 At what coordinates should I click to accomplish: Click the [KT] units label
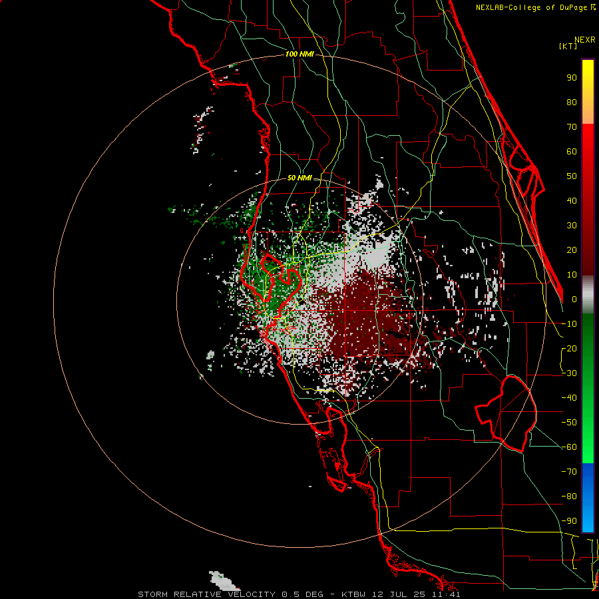click(568, 46)
